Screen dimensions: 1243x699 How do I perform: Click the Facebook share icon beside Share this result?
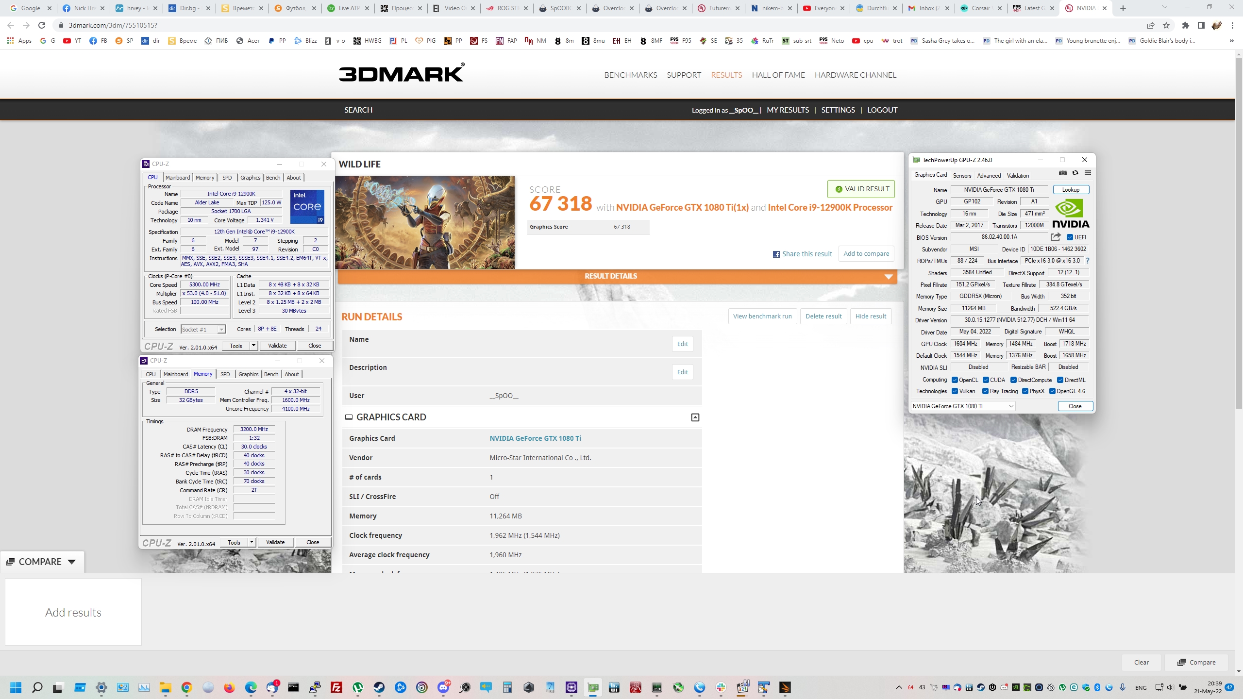pyautogui.click(x=776, y=254)
